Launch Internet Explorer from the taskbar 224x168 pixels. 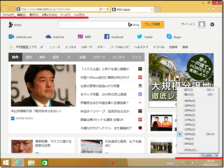(x=17, y=162)
